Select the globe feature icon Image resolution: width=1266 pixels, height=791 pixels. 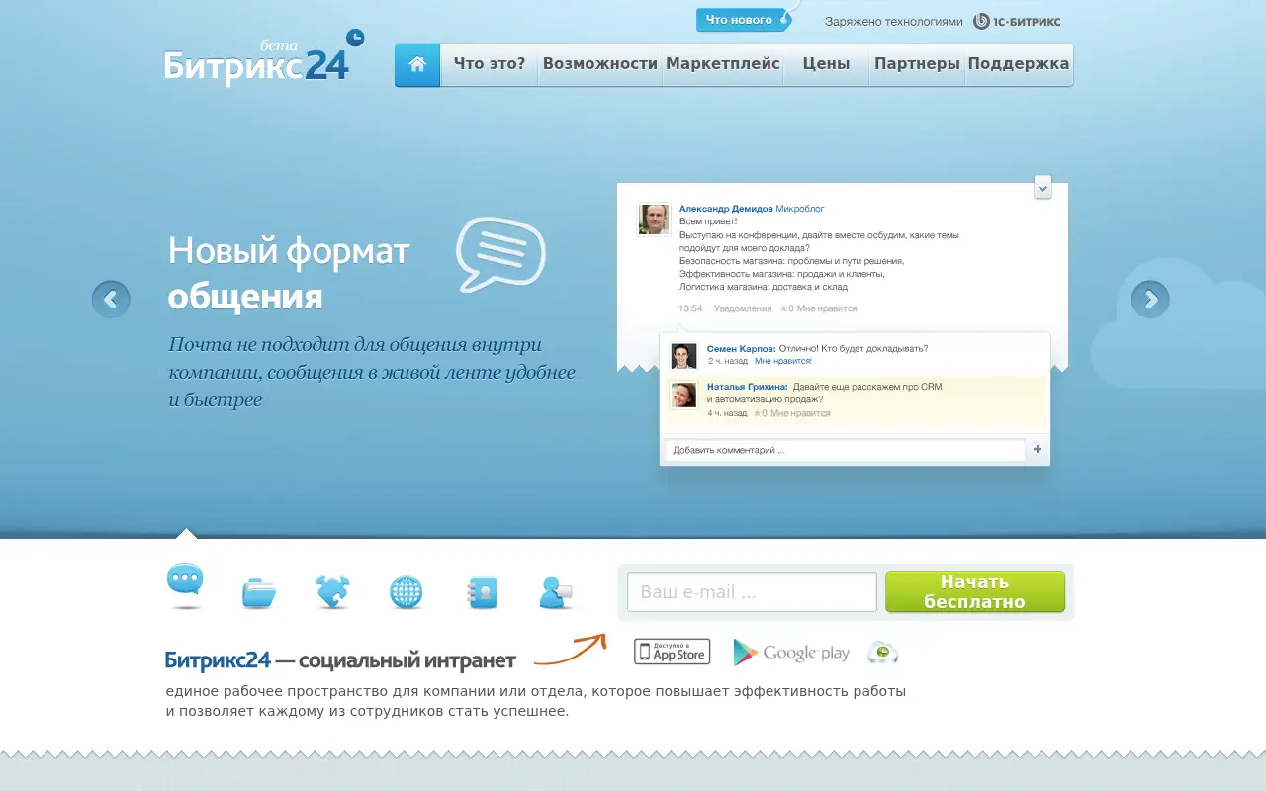click(x=406, y=592)
